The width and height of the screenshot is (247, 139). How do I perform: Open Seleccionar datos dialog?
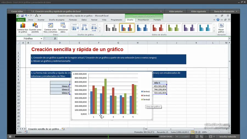63,28
